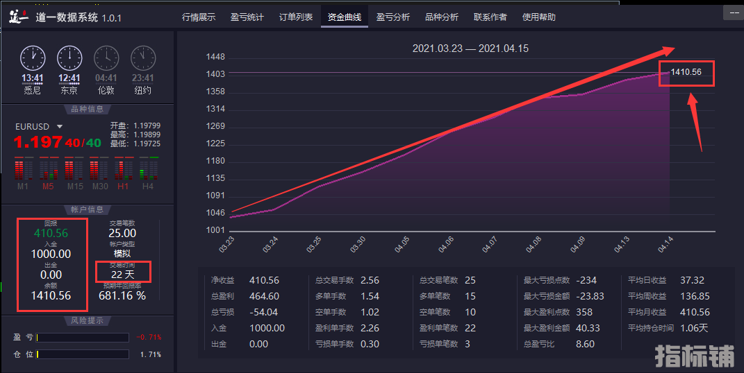Click the London (伦敦) clock icon
The width and height of the screenshot is (744, 373).
pos(106,59)
